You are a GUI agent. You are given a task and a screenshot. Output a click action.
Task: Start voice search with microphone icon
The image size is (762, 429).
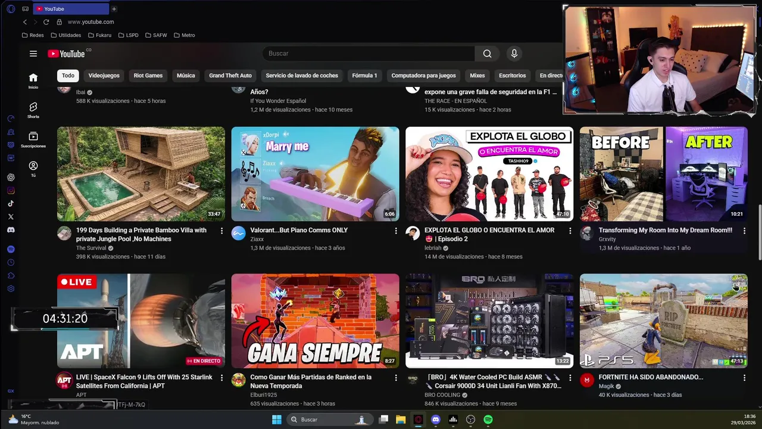coord(514,54)
